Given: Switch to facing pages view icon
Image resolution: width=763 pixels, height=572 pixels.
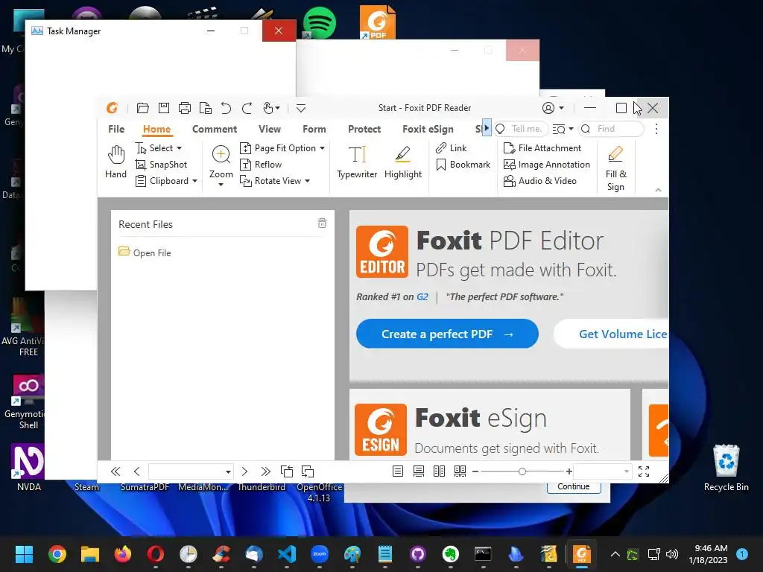Looking at the screenshot, I should pos(439,471).
